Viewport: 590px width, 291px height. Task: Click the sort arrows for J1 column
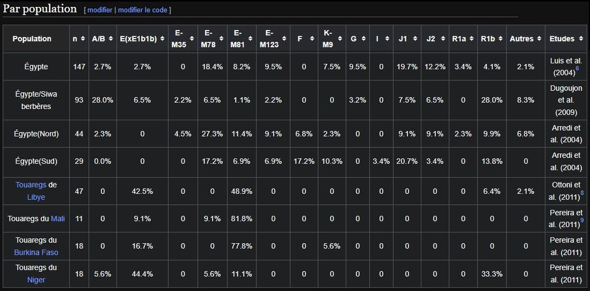[x=415, y=39]
